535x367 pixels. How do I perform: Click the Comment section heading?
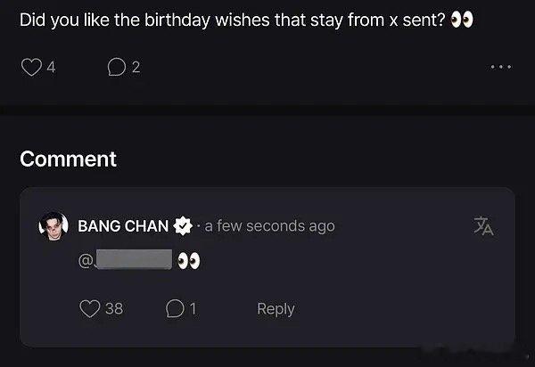(x=69, y=159)
